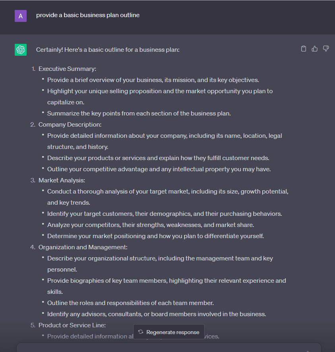Click the prompt text about business plan outline
The height and width of the screenshot is (352, 335).
tap(88, 15)
